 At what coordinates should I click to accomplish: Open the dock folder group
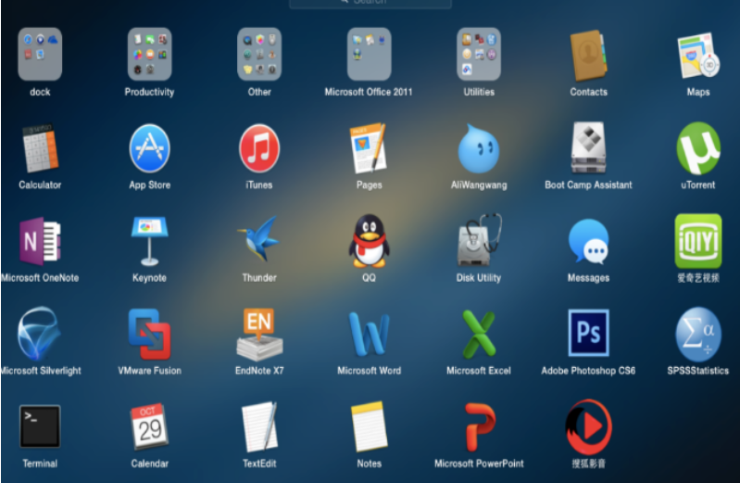point(40,54)
